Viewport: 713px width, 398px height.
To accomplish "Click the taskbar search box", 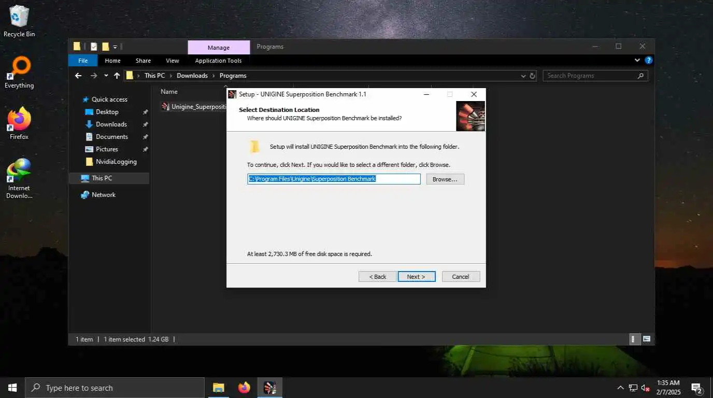I will pos(115,388).
